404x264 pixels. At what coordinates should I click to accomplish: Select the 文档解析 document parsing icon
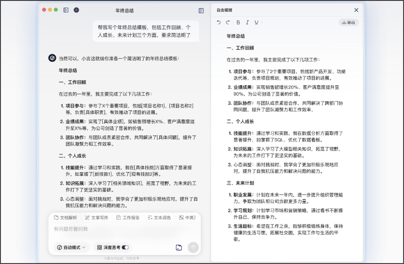click(56, 218)
